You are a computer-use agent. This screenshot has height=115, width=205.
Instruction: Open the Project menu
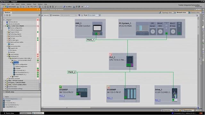coord(4,4)
